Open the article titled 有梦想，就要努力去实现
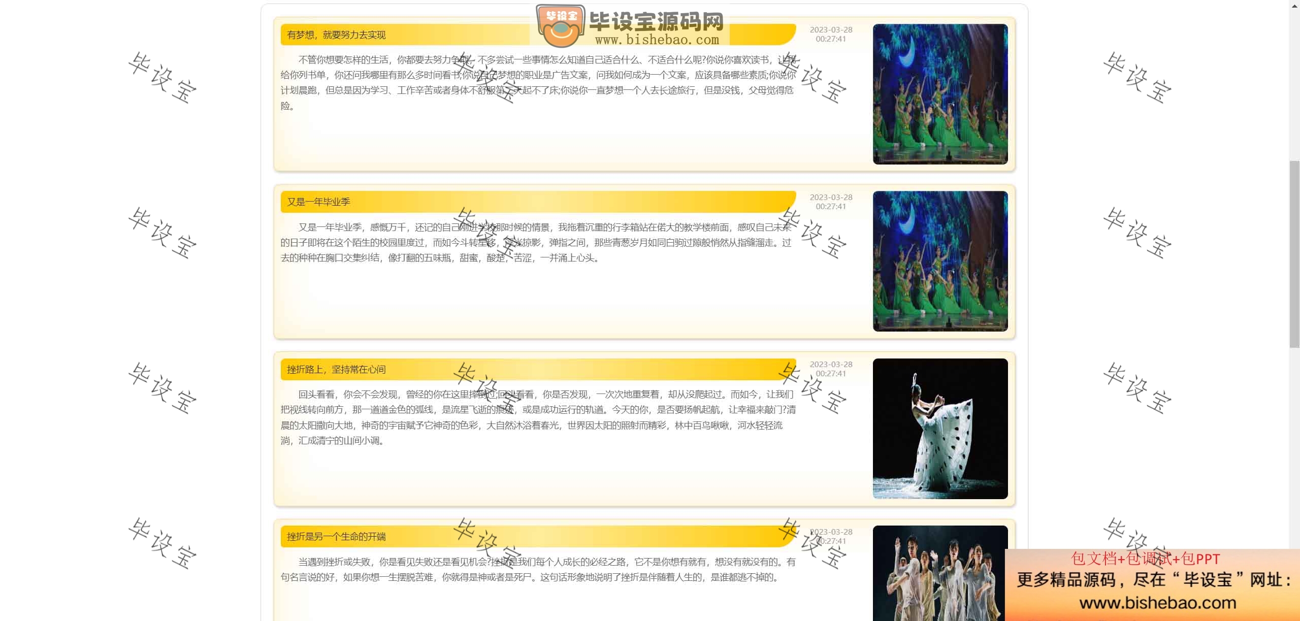 point(336,35)
